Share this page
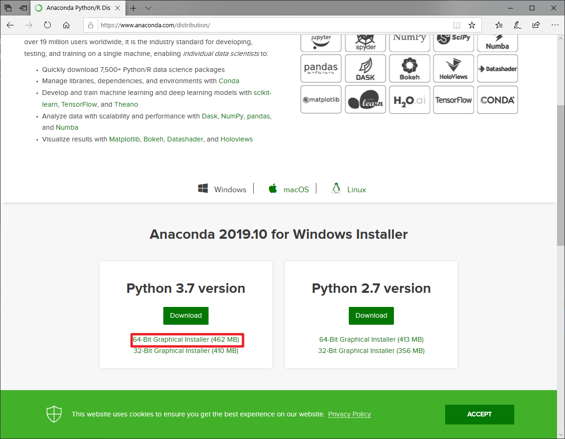Image resolution: width=565 pixels, height=439 pixels. [536, 25]
